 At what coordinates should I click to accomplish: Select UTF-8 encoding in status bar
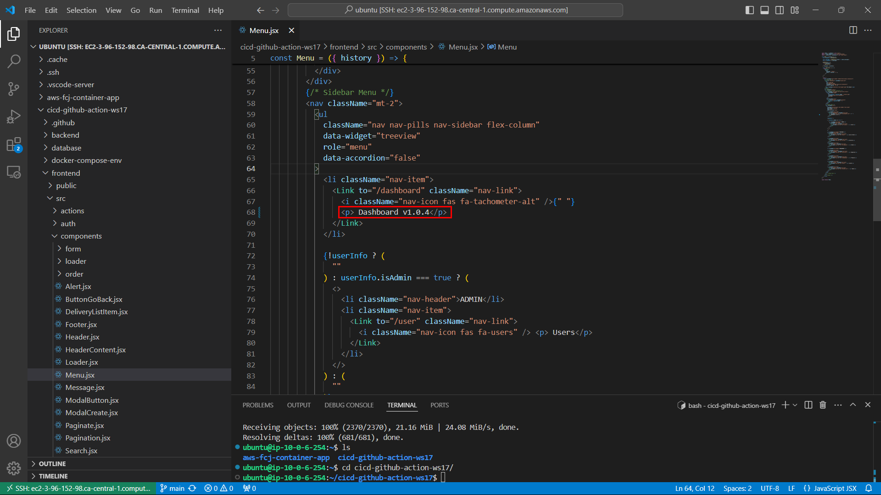(770, 489)
